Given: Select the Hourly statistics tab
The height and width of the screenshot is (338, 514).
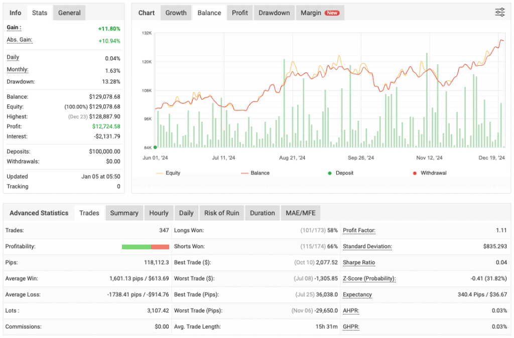Looking at the screenshot, I should tap(159, 213).
